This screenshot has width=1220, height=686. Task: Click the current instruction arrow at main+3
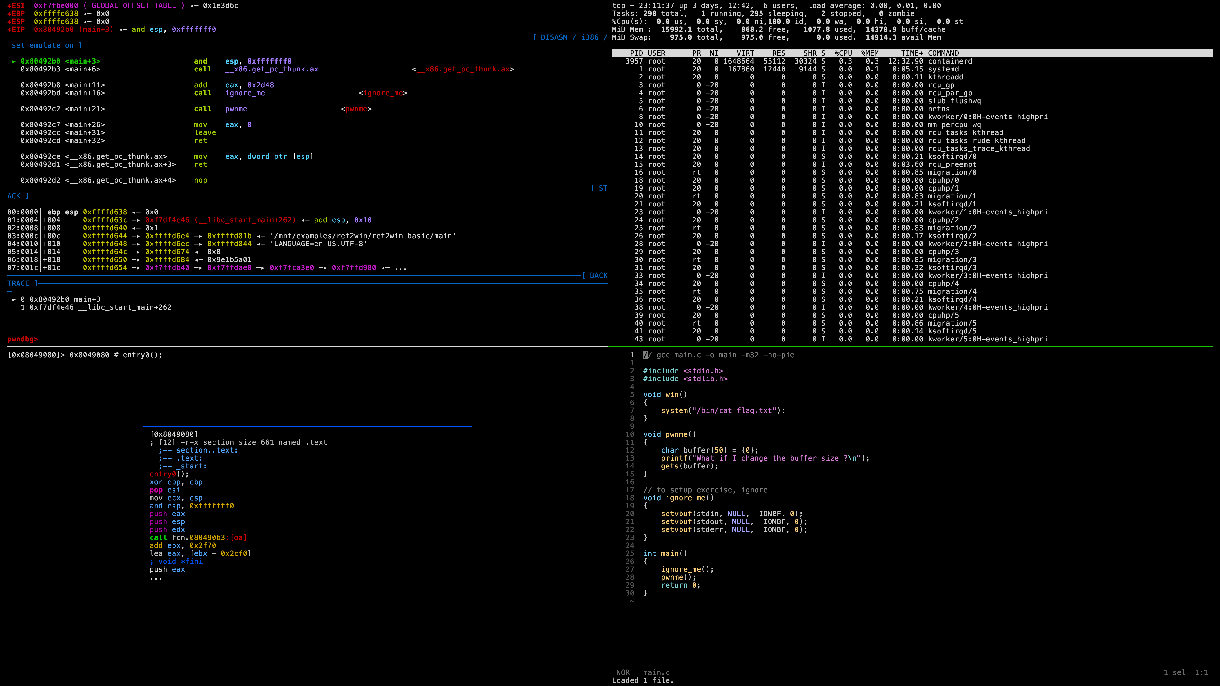[x=14, y=61]
